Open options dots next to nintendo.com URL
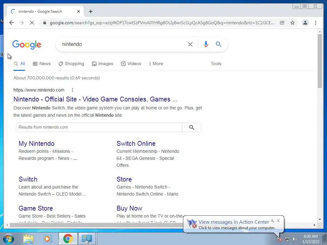 [72, 90]
